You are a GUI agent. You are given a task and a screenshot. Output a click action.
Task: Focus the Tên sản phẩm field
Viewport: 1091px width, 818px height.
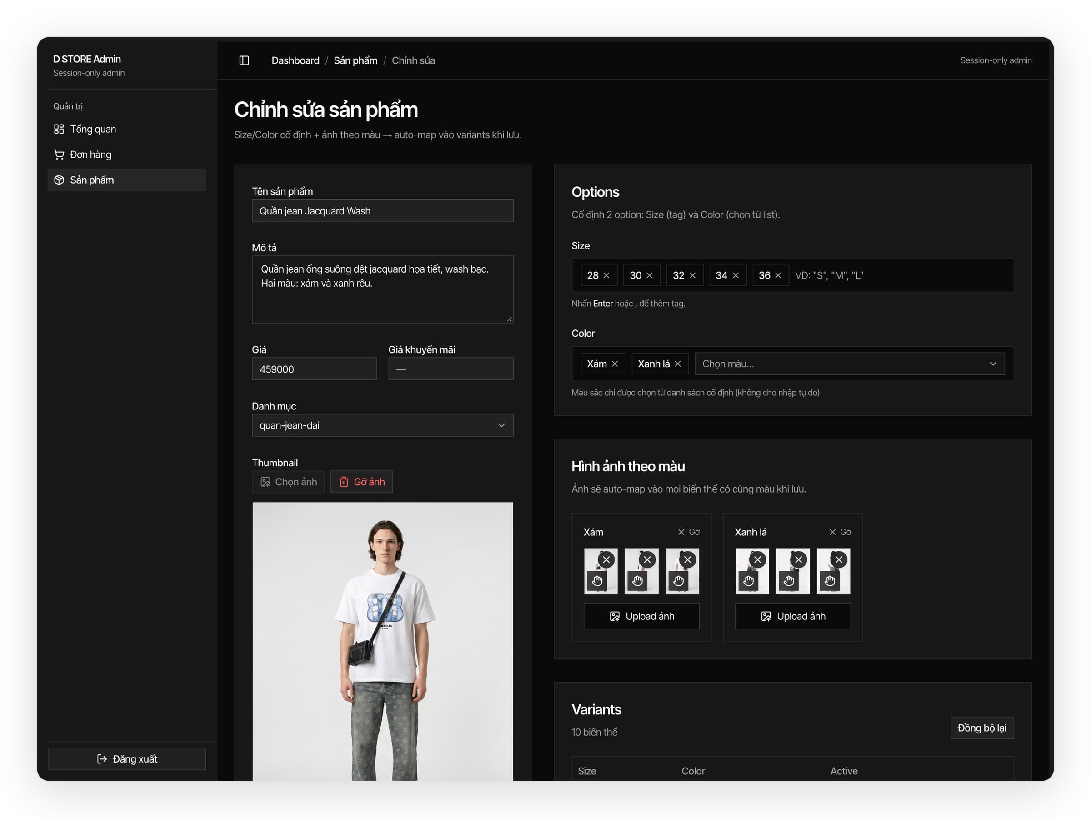tap(382, 210)
